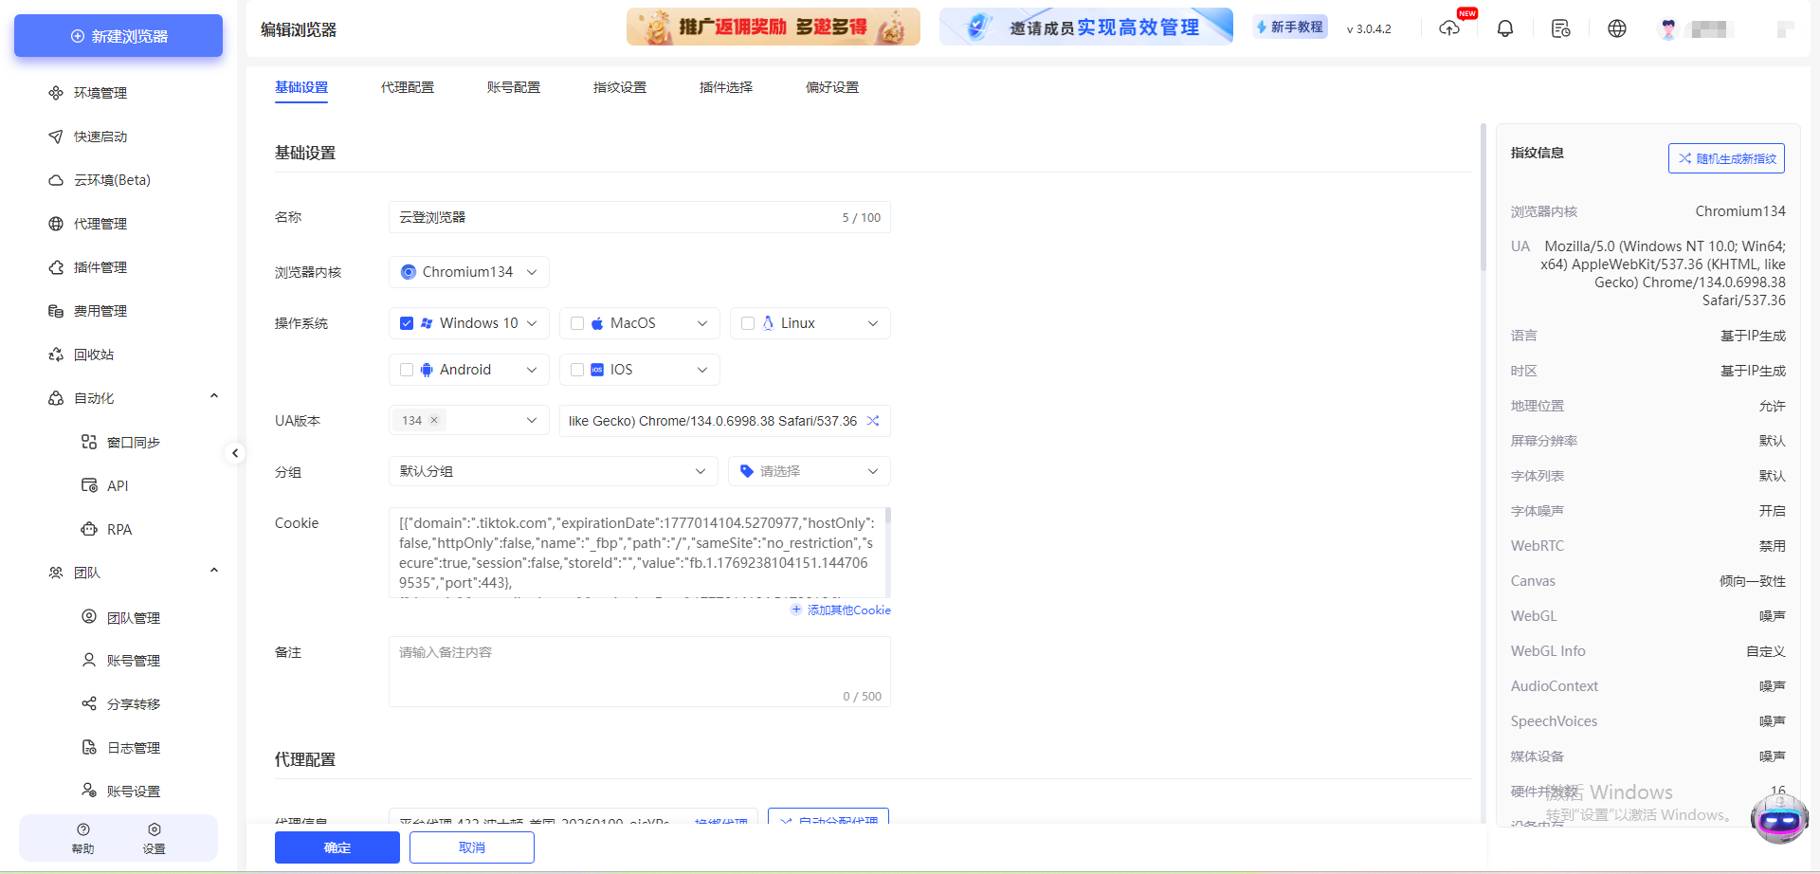This screenshot has width=1820, height=874.
Task: Open the 浏览器内核 Chromium134 dropdown
Action: click(x=468, y=272)
